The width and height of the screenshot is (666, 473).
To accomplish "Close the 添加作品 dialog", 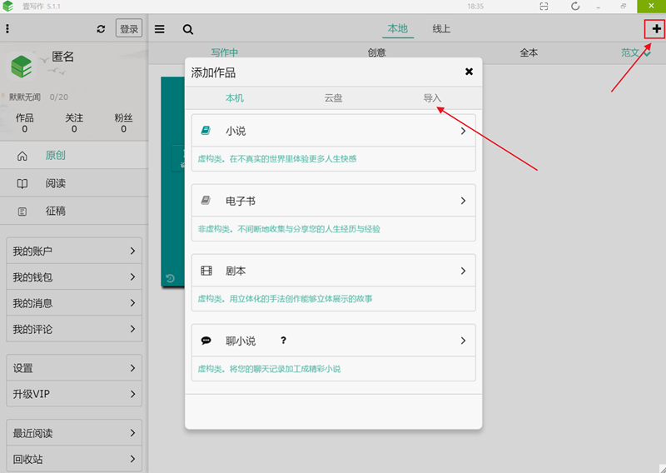I will click(x=469, y=72).
